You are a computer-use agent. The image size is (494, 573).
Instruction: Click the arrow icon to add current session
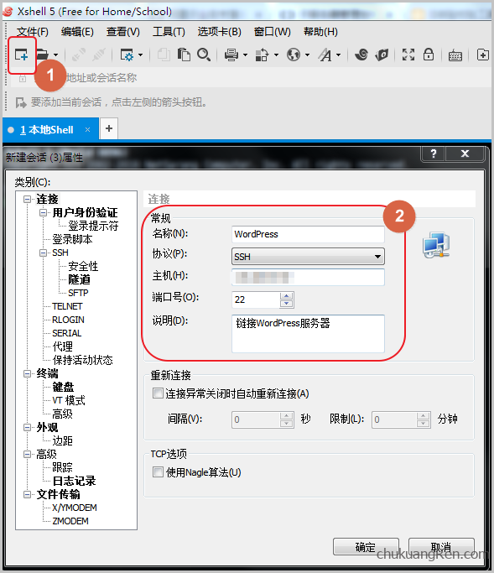point(21,102)
